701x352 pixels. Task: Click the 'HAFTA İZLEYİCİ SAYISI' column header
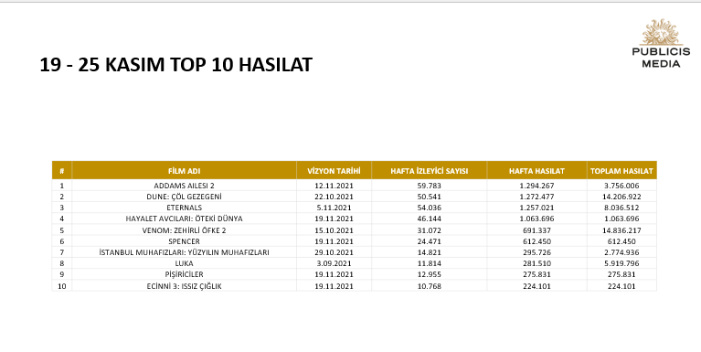point(430,171)
